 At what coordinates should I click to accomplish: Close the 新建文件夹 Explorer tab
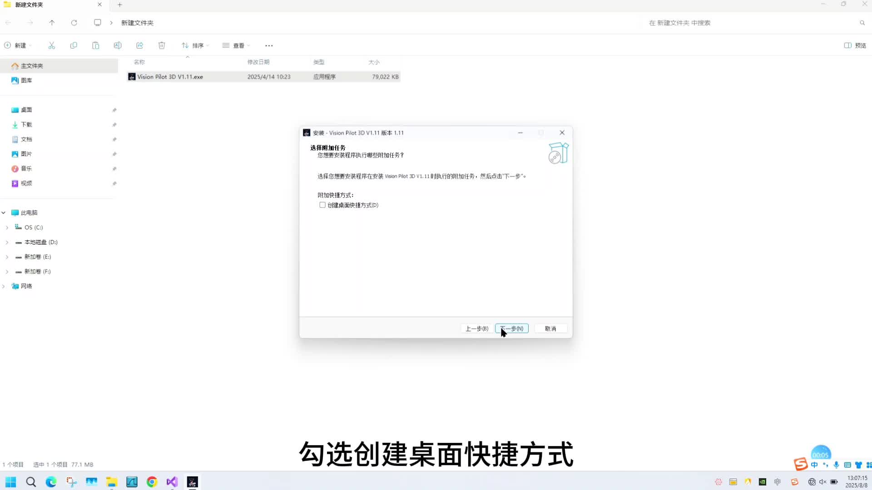(x=100, y=5)
